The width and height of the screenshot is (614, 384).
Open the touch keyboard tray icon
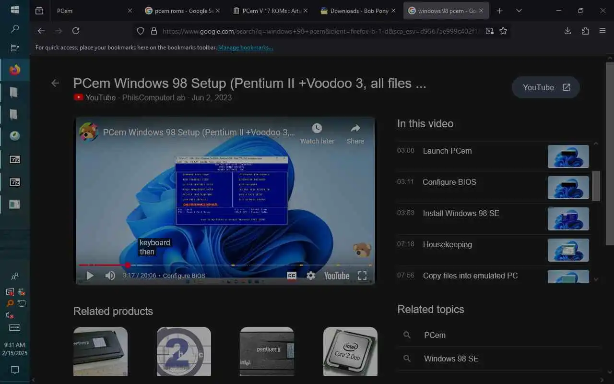[15, 328]
